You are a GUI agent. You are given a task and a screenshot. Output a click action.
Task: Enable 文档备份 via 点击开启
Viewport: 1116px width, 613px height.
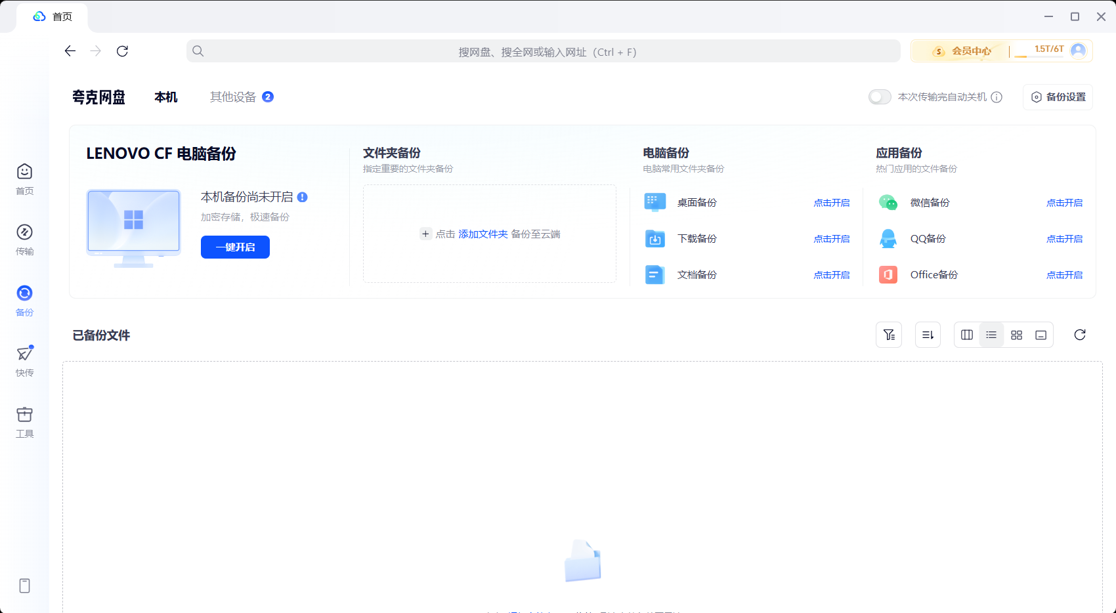[832, 275]
